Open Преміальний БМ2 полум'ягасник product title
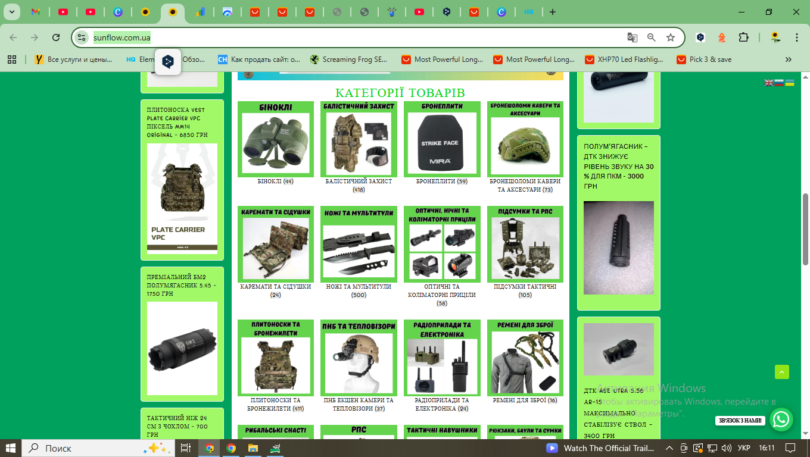Viewport: 810px width, 457px height. tap(182, 285)
